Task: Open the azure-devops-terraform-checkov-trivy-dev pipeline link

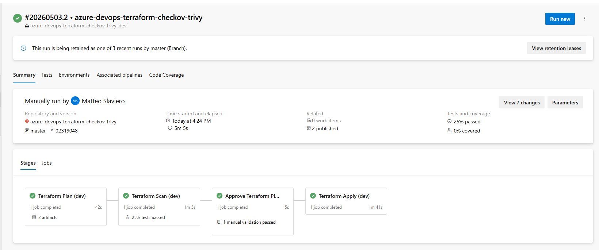Action: [x=79, y=26]
